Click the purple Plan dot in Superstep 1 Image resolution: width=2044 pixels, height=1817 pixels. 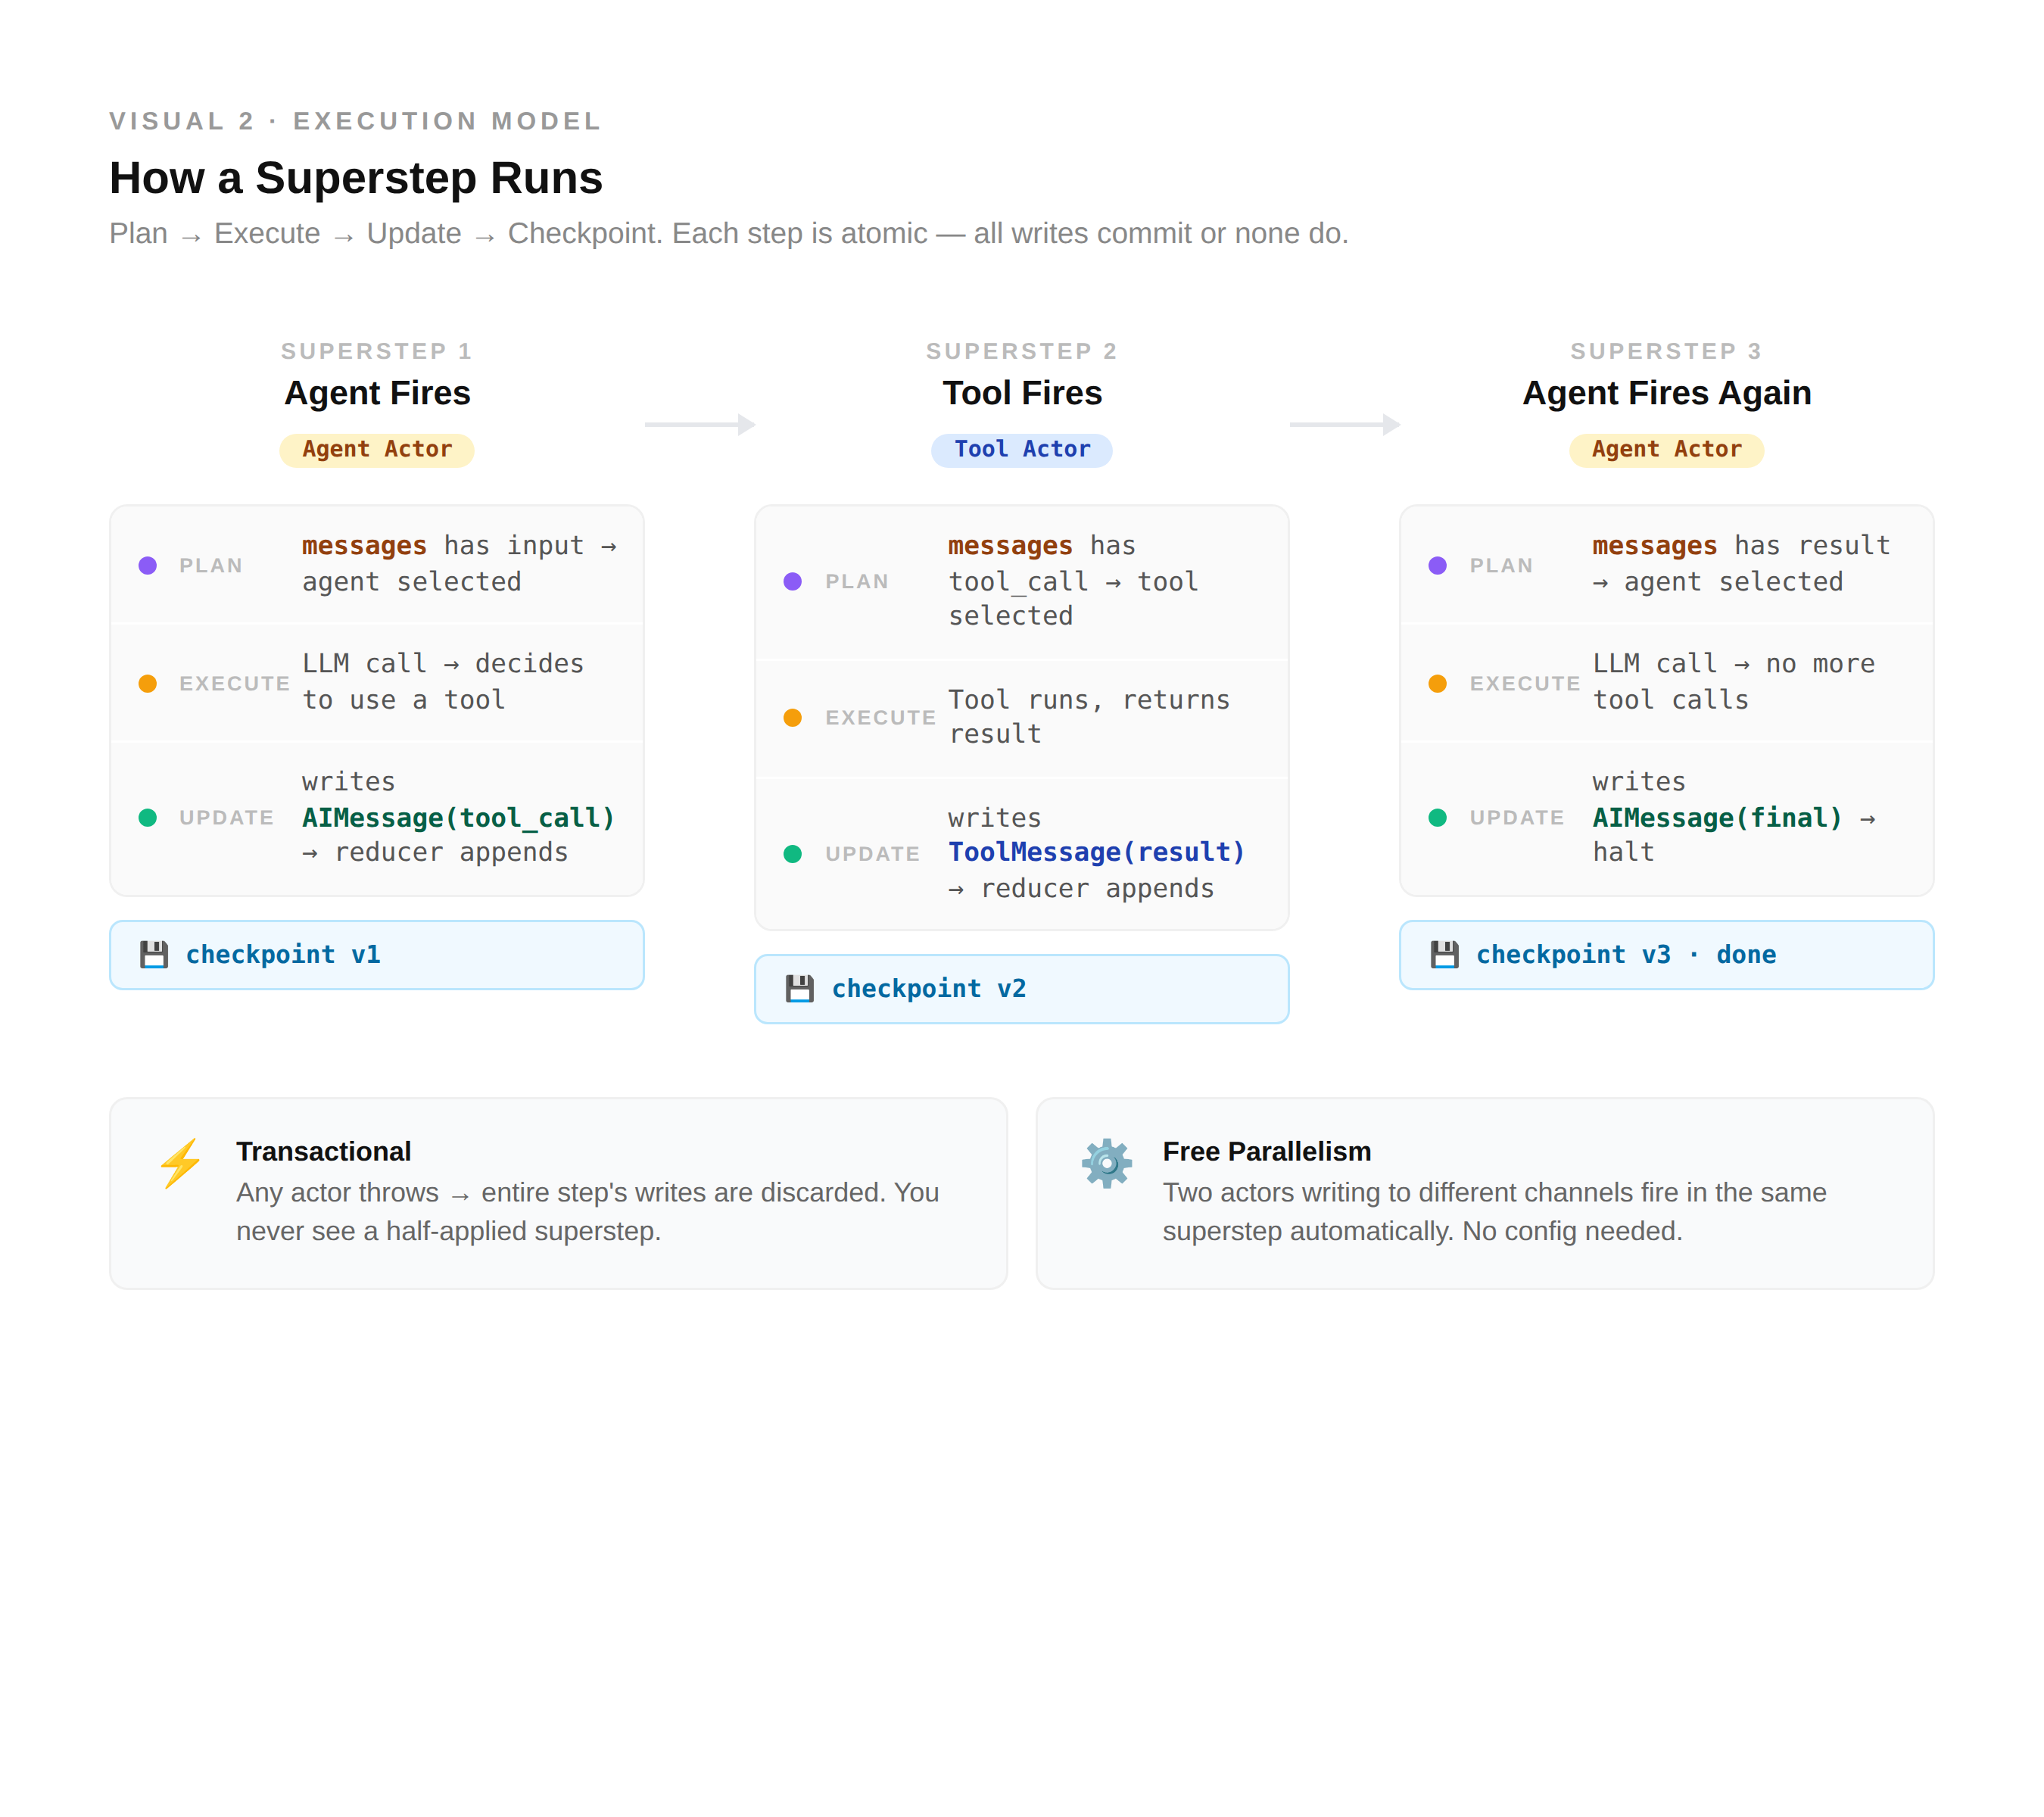coord(148,565)
